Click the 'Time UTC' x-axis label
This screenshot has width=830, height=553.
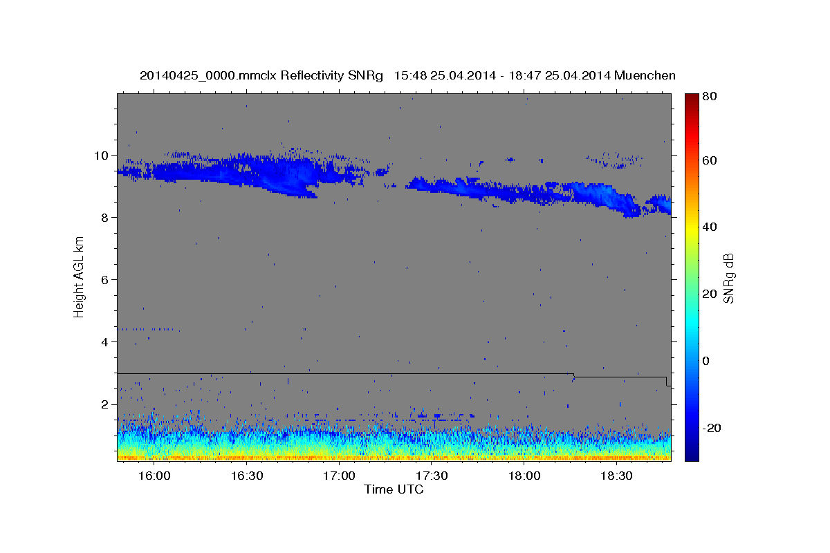click(394, 489)
